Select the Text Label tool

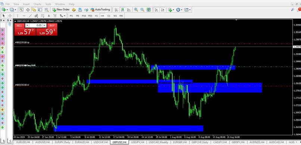click(55, 16)
